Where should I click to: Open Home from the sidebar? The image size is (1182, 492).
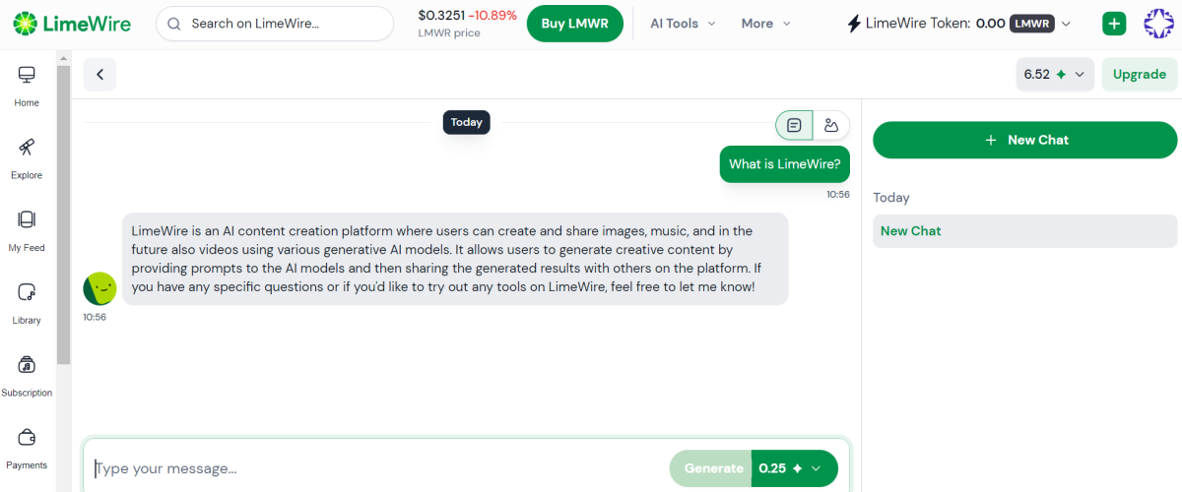click(27, 85)
